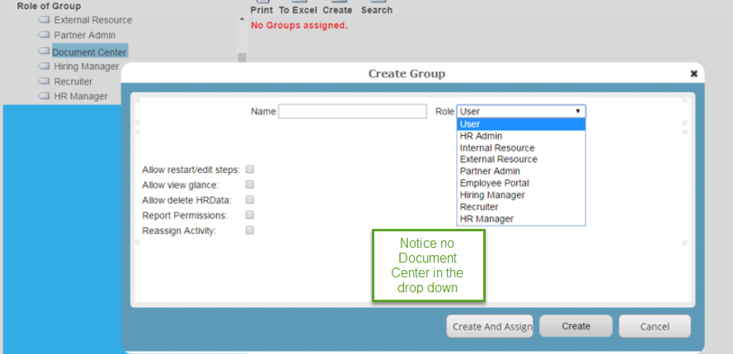
Task: Choose Internal Resource in the Role list
Action: tap(521, 147)
